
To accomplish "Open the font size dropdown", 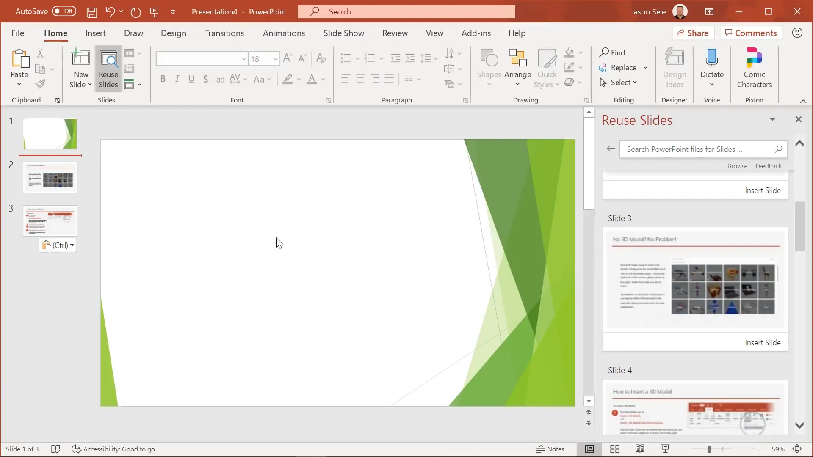I will 275,59.
